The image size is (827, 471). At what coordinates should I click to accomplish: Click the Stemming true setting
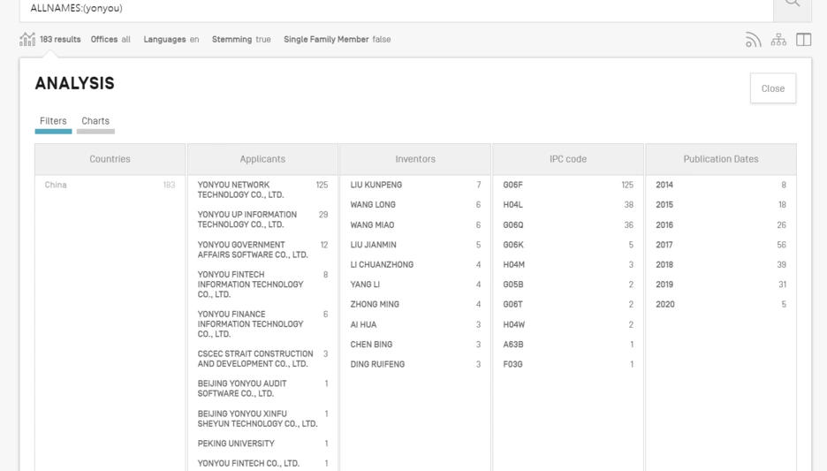(x=241, y=40)
